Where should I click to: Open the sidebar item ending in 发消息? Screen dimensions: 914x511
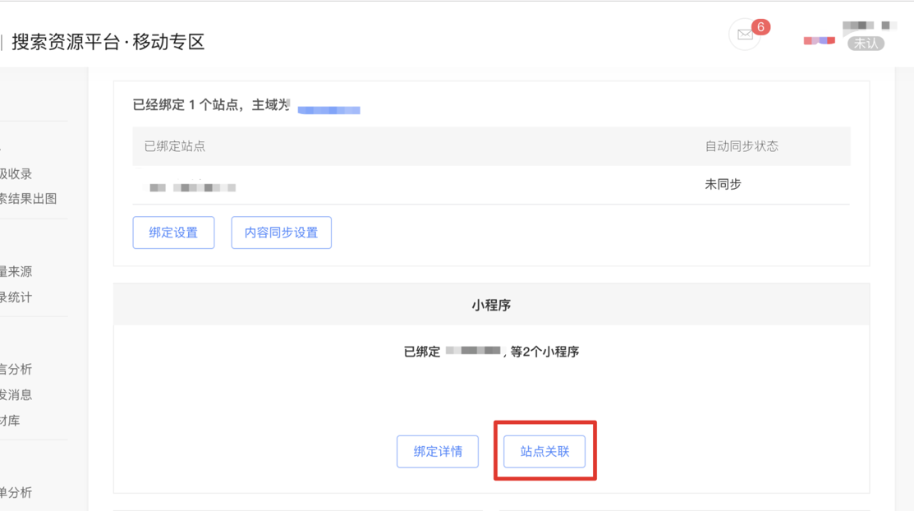point(16,394)
